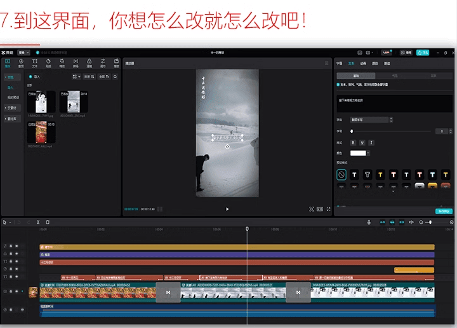Open the 字体 font dropdown
Screen dimensions: 457x328
point(371,120)
